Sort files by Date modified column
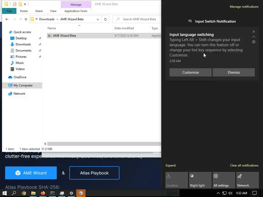 (x=131, y=28)
